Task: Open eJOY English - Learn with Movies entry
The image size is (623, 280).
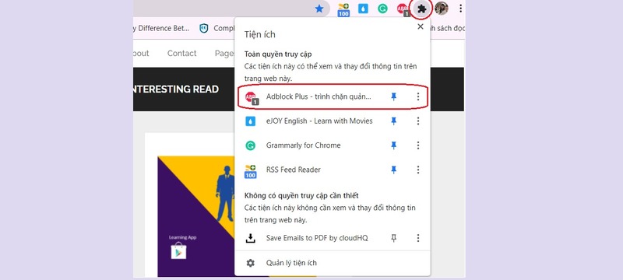Action: (x=319, y=121)
